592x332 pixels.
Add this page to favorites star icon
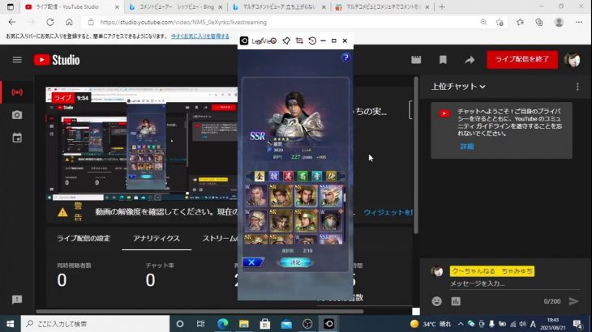[500, 22]
